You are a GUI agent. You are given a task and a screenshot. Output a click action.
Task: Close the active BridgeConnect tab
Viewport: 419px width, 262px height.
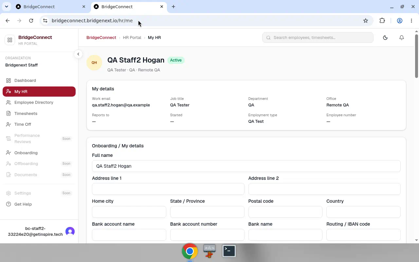point(162,7)
